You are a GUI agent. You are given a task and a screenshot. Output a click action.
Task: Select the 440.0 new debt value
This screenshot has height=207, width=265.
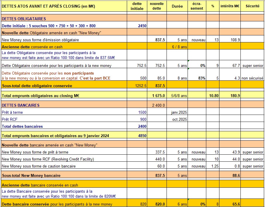click(160, 159)
